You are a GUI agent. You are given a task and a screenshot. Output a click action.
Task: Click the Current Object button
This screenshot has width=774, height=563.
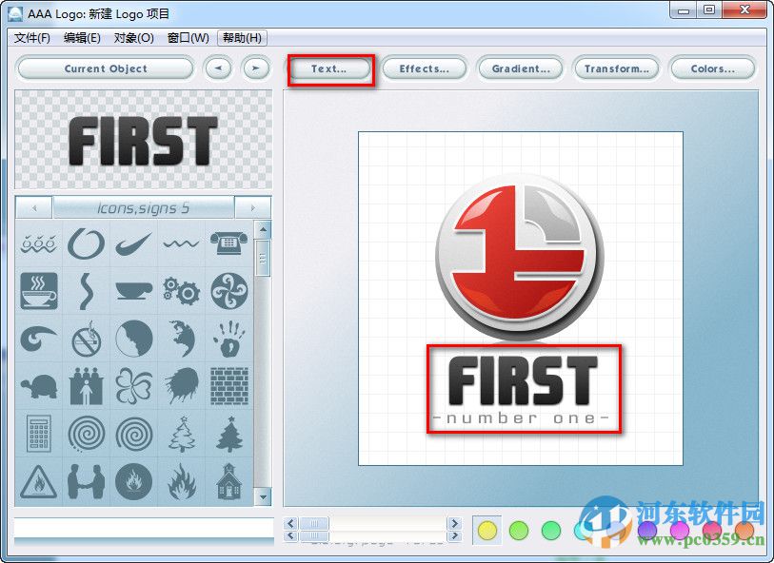coord(106,68)
